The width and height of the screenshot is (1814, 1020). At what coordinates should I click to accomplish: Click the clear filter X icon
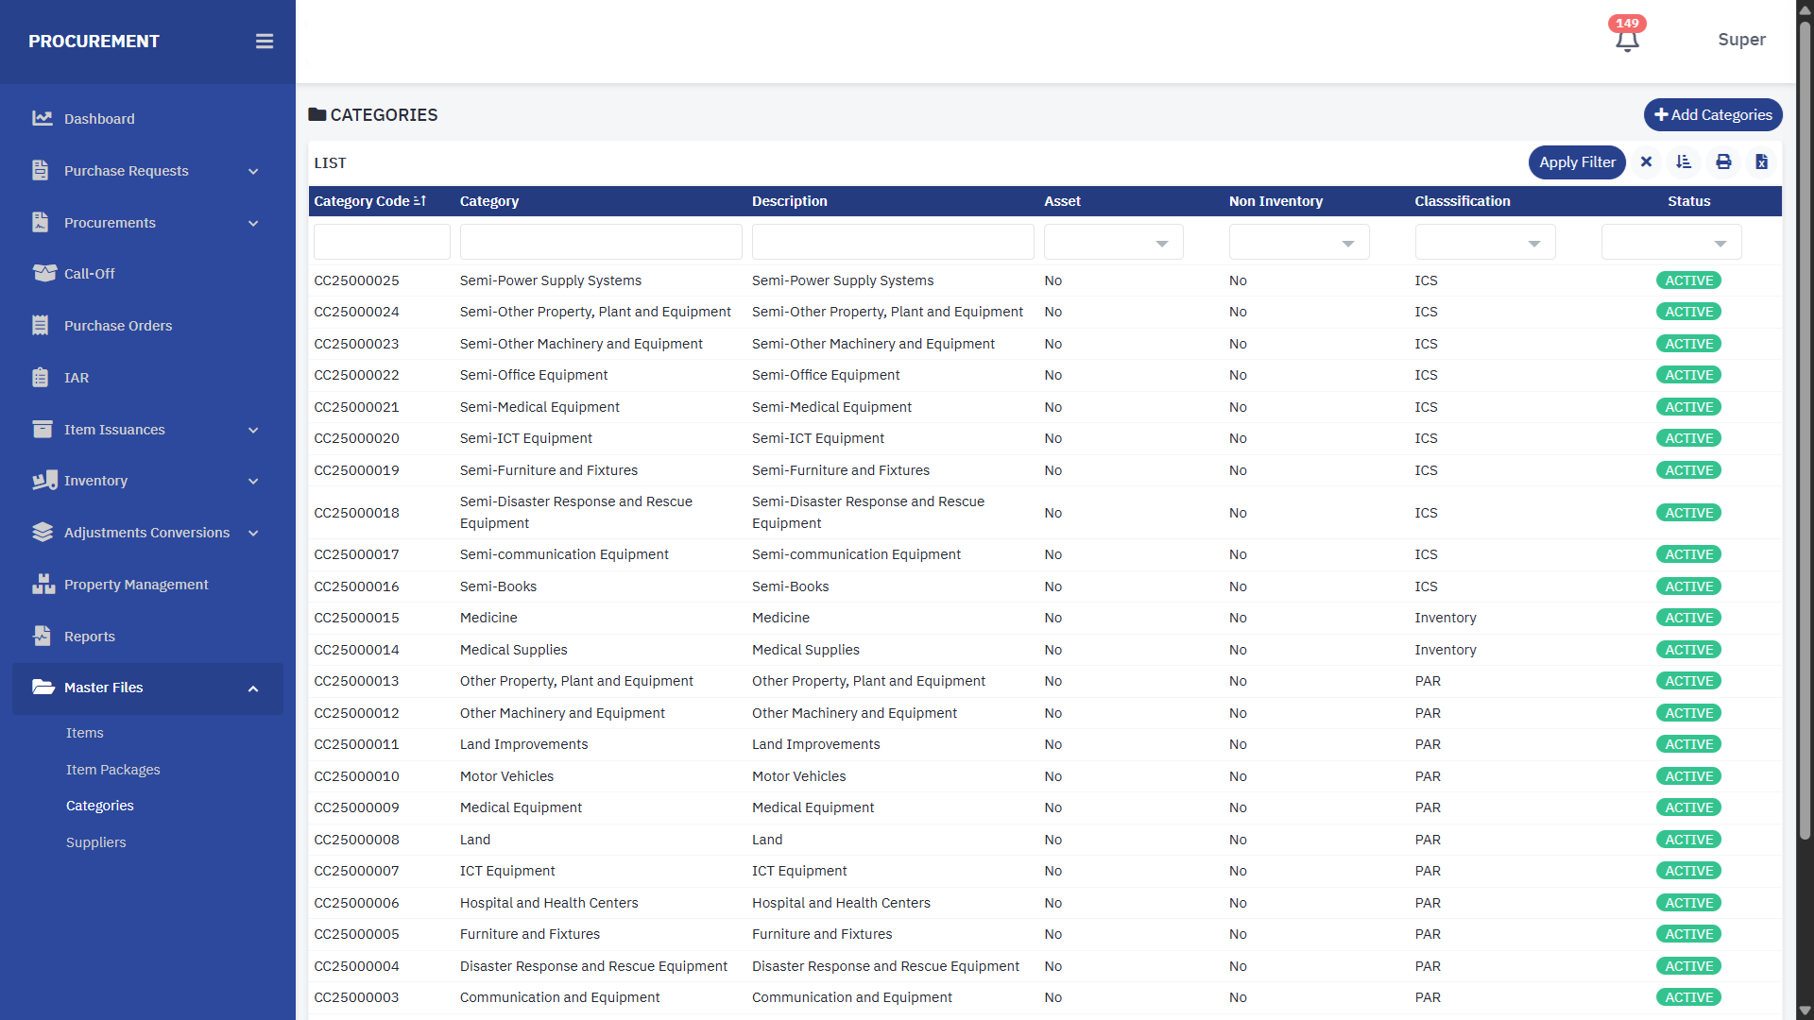tap(1646, 162)
